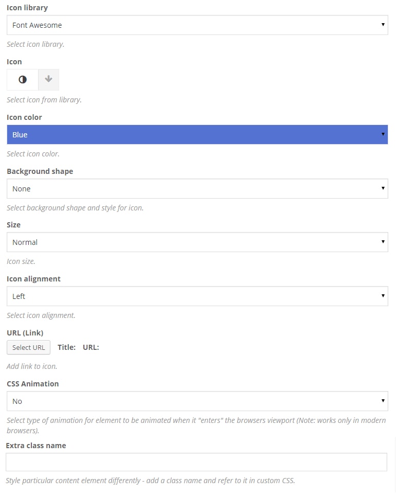Expand the Icon alignment dropdown set to Left
The image size is (396, 496).
click(197, 296)
